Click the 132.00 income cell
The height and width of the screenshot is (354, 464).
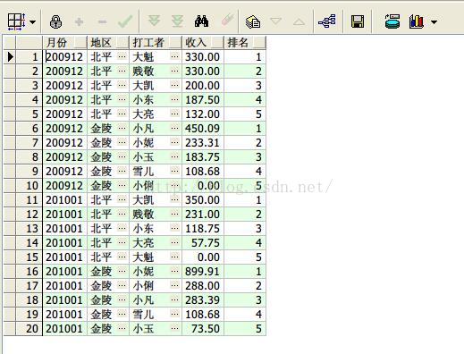pos(203,114)
